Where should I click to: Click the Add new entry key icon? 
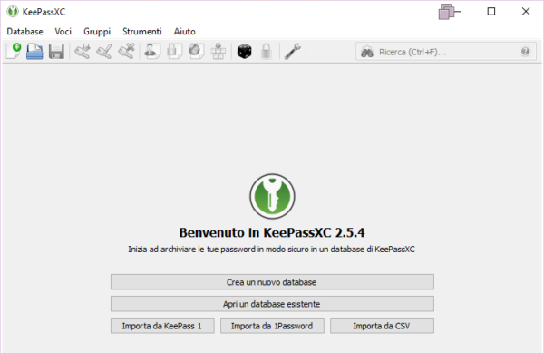(x=83, y=52)
